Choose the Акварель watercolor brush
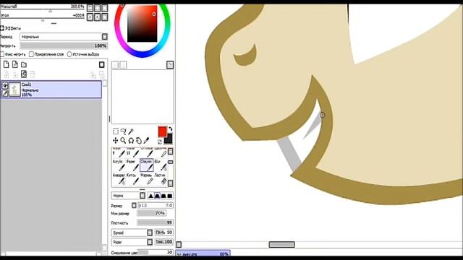Image resolution: width=463 pixels, height=260 pixels. point(119,179)
